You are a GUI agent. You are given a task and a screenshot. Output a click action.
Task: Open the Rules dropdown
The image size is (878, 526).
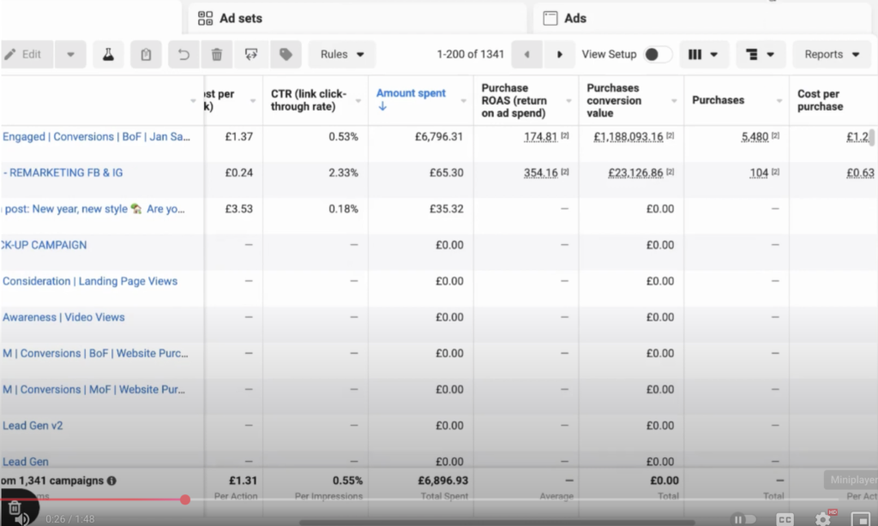(x=341, y=54)
